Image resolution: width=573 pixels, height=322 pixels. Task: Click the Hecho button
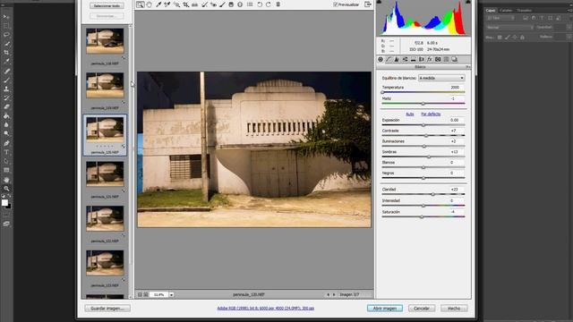click(454, 309)
